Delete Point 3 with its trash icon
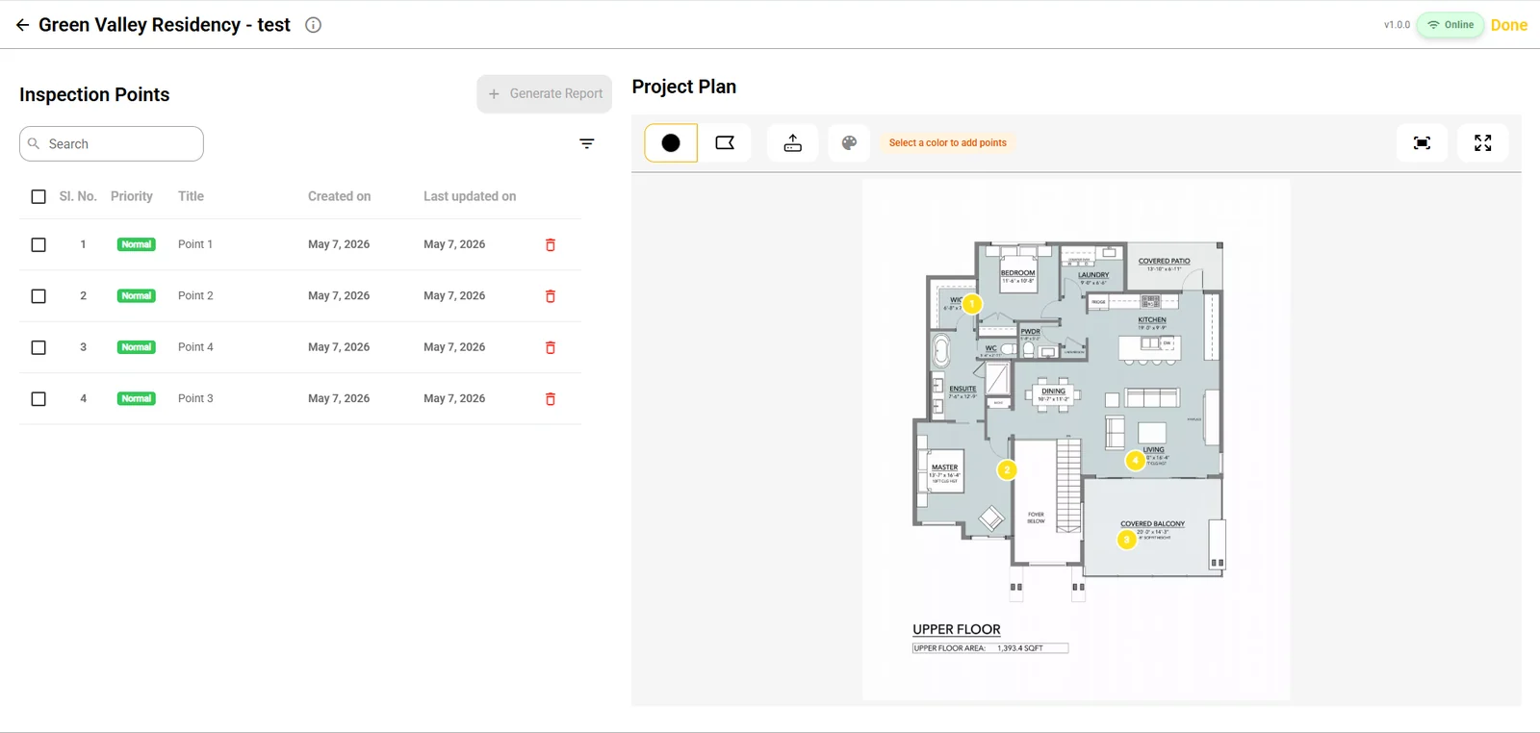 [551, 398]
